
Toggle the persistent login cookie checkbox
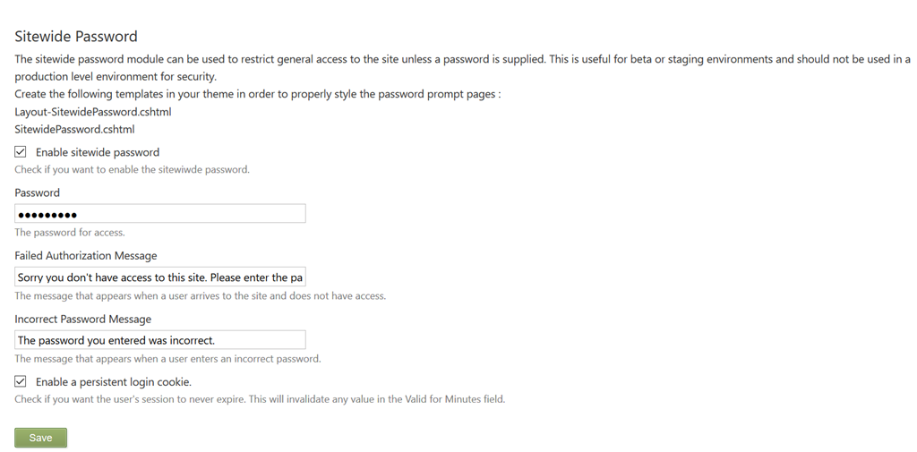(21, 382)
